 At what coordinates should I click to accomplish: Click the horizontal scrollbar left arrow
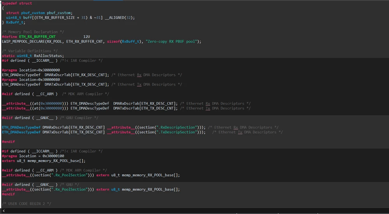click(x=4, y=211)
